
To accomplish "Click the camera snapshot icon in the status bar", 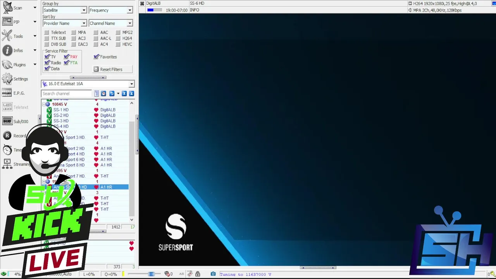I will (213, 274).
